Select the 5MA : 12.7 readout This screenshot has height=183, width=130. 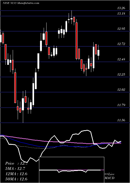15,169
